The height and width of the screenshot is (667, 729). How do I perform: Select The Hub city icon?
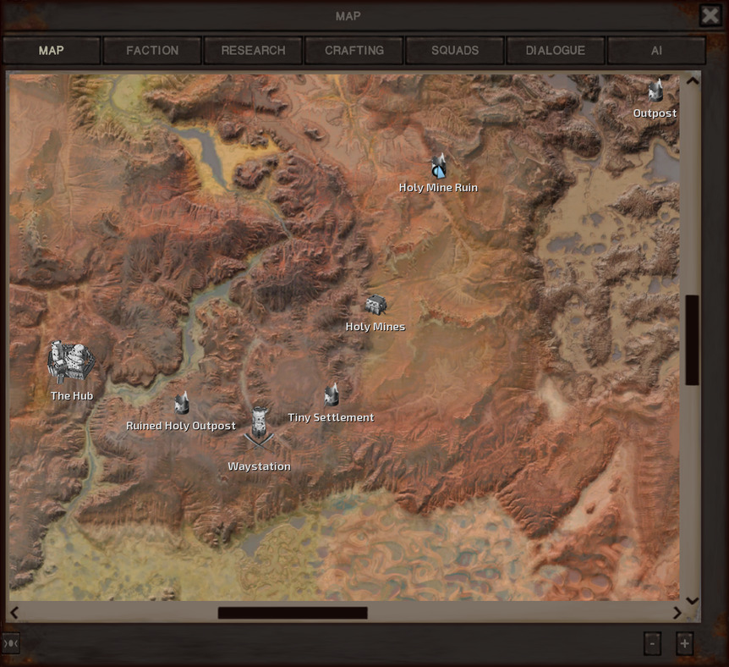pyautogui.click(x=72, y=361)
